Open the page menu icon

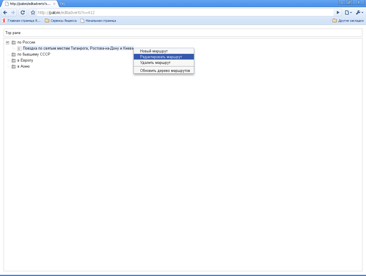pos(348,13)
